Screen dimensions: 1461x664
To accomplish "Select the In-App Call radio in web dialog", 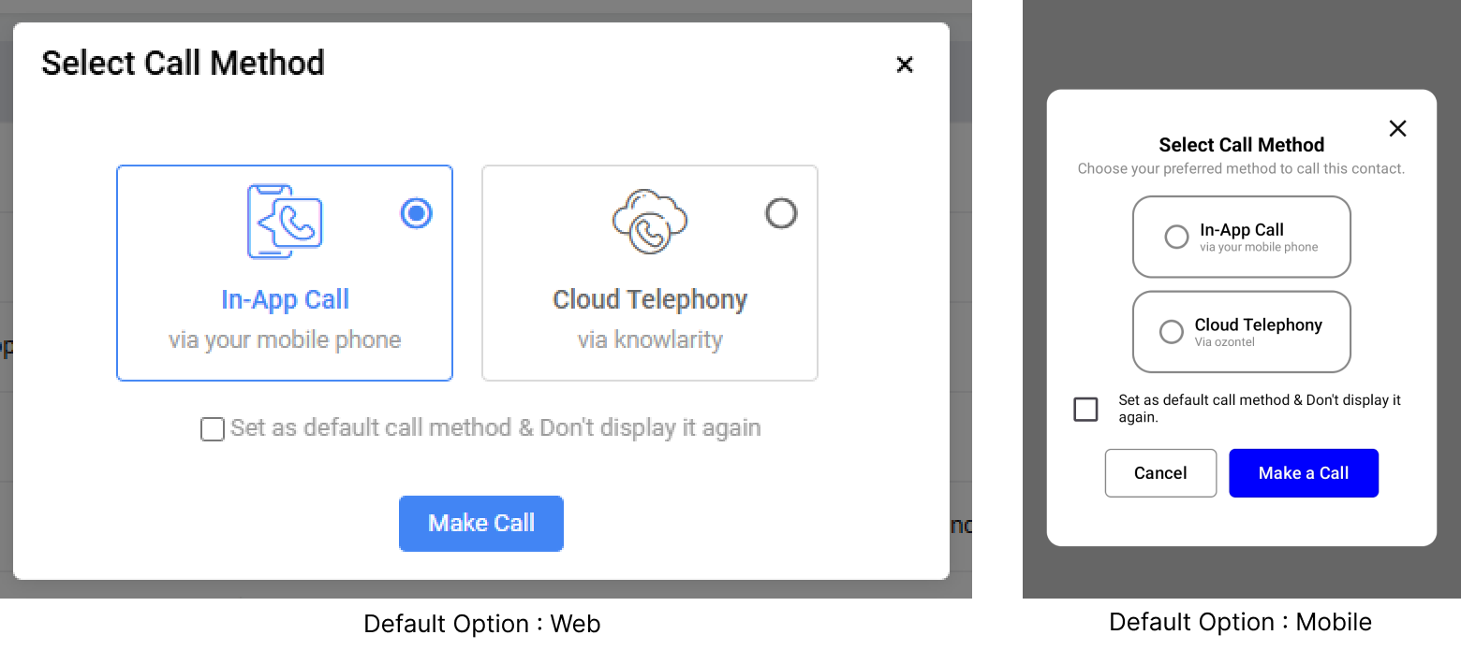I will tap(417, 214).
